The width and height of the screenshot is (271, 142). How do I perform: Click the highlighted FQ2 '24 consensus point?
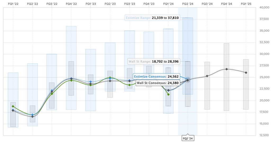188,80
